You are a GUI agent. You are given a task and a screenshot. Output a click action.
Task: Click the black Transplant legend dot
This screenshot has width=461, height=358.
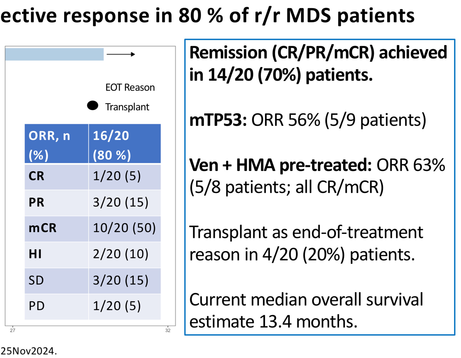click(93, 105)
